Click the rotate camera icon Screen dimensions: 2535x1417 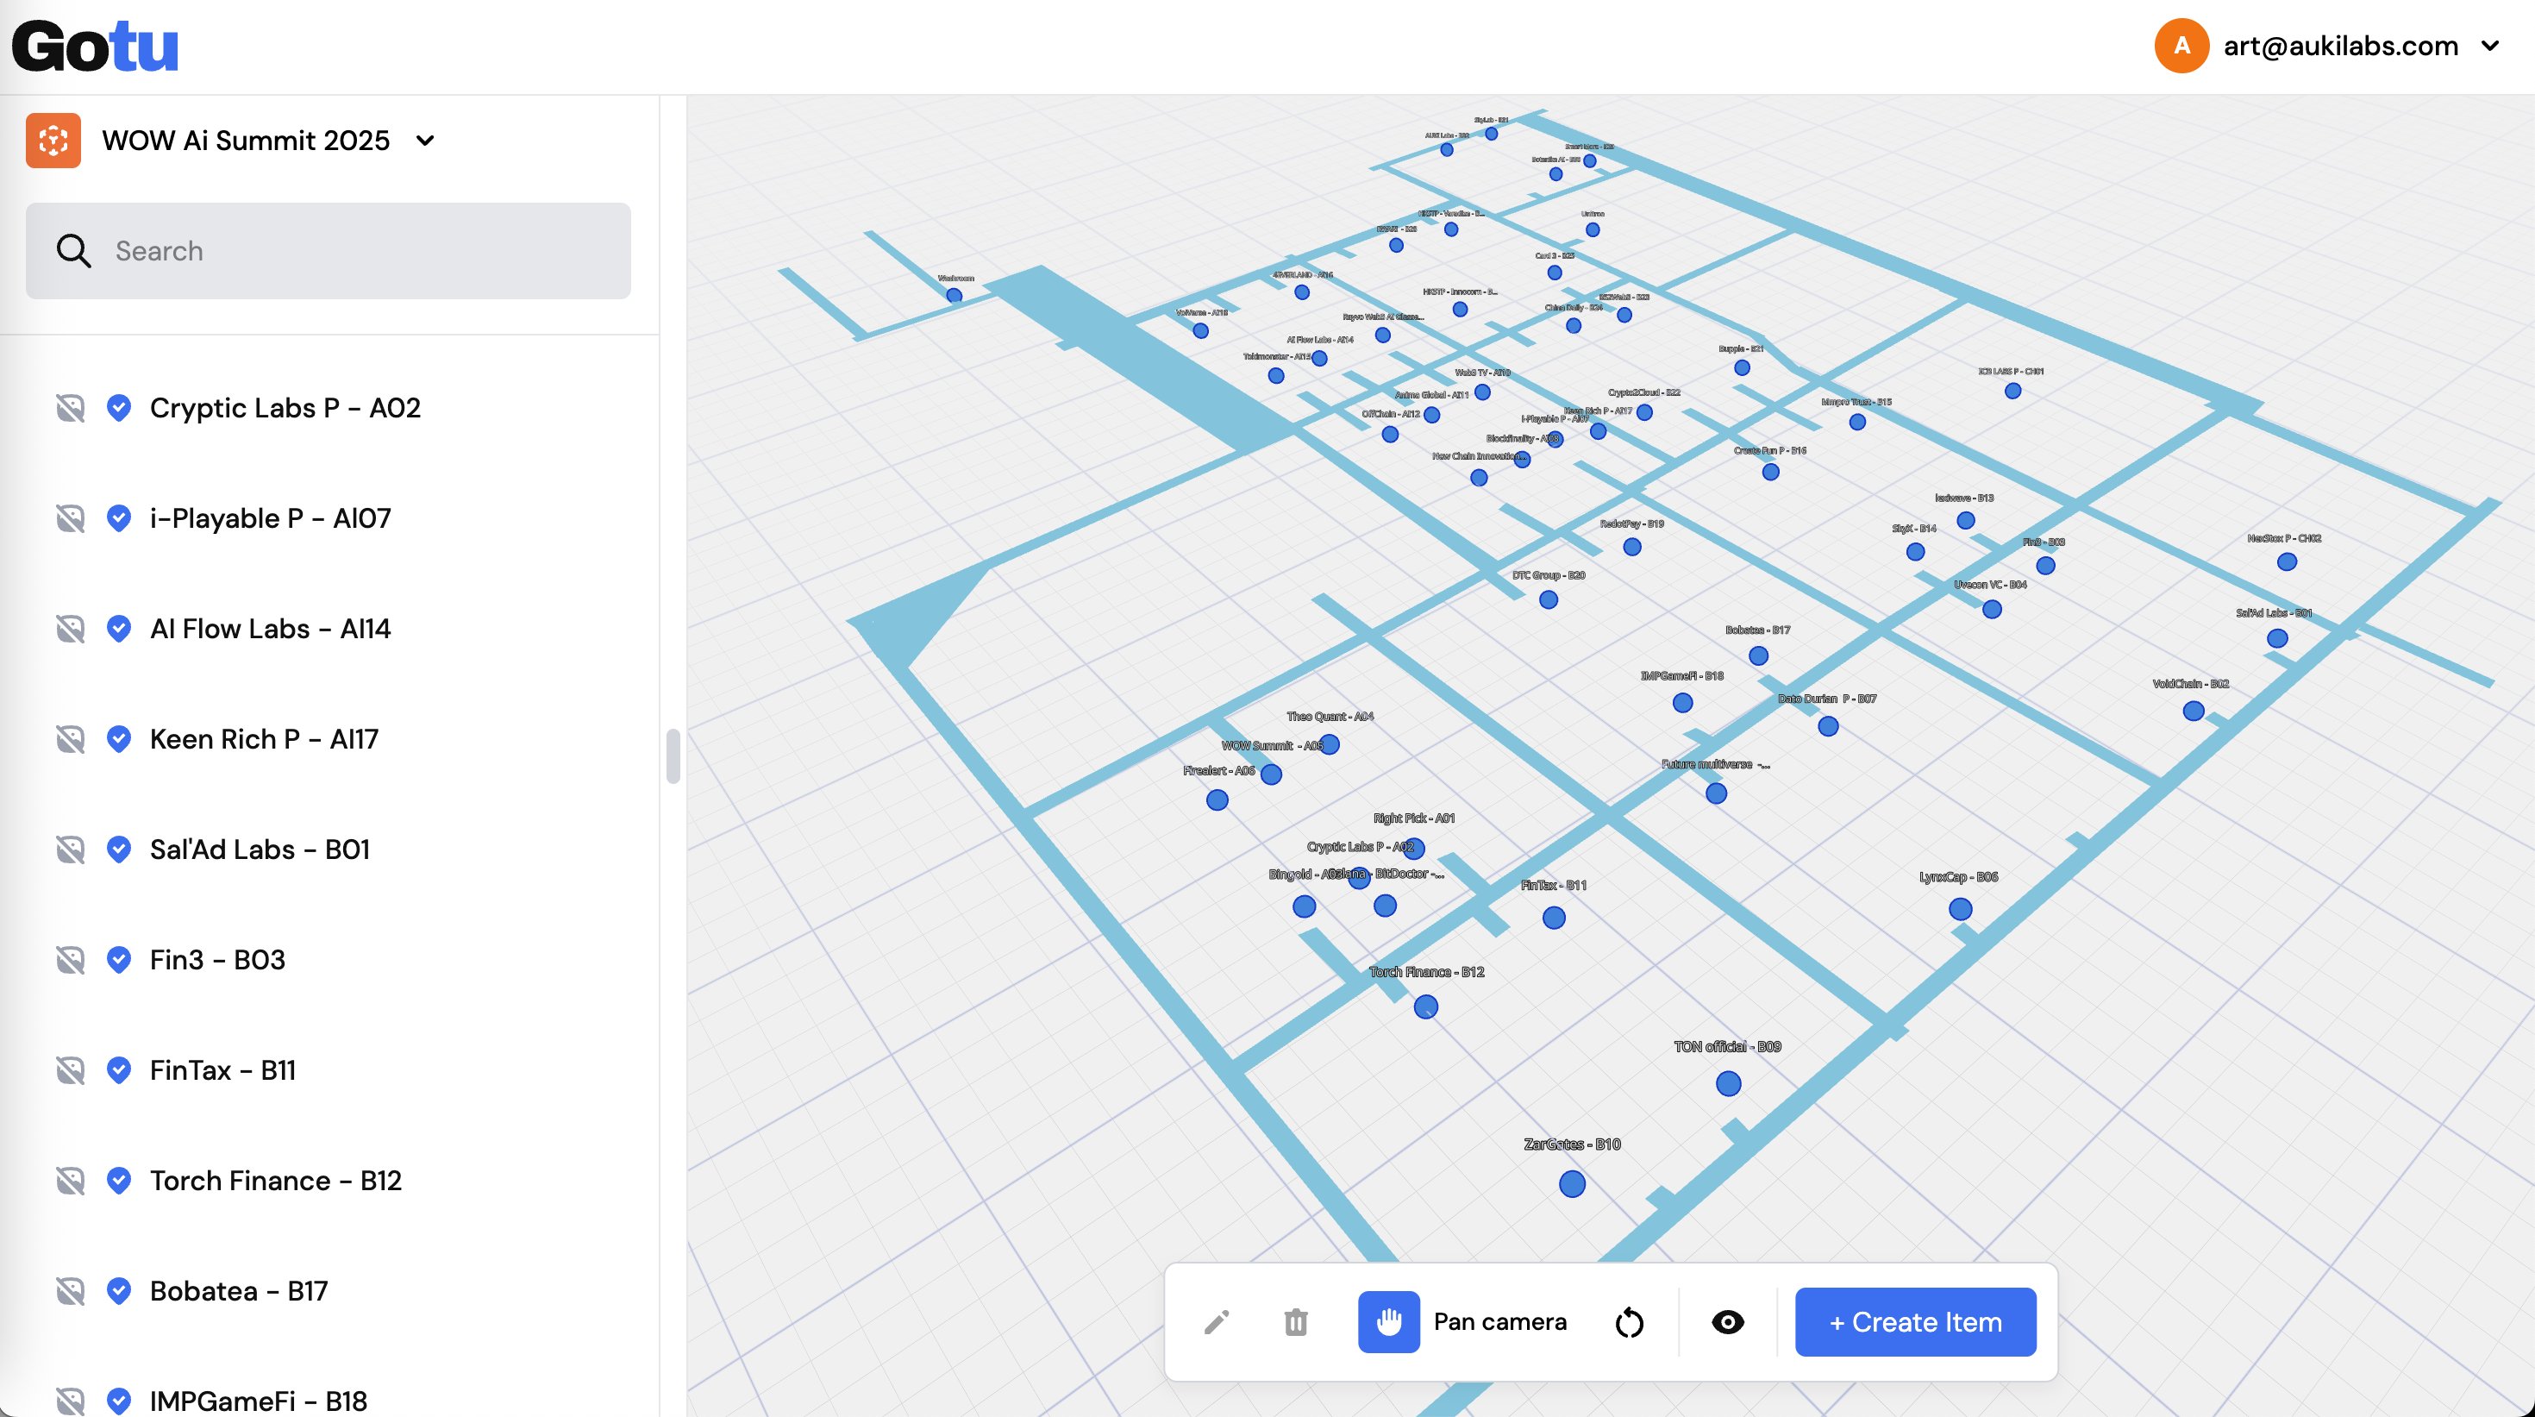[1629, 1321]
